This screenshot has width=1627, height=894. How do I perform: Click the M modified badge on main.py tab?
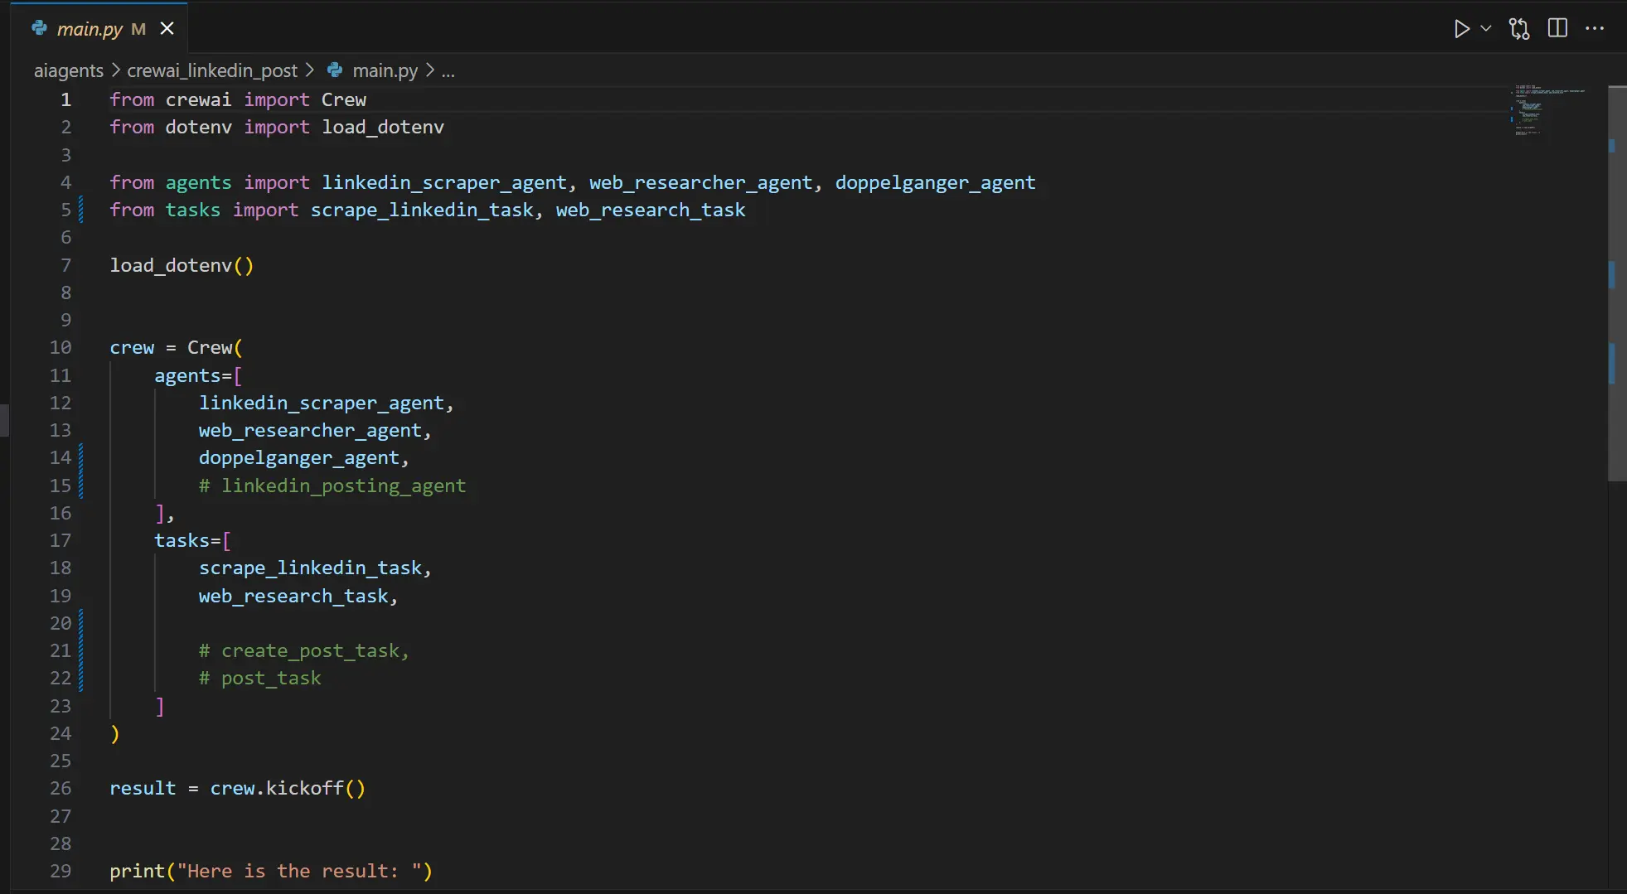pos(138,28)
